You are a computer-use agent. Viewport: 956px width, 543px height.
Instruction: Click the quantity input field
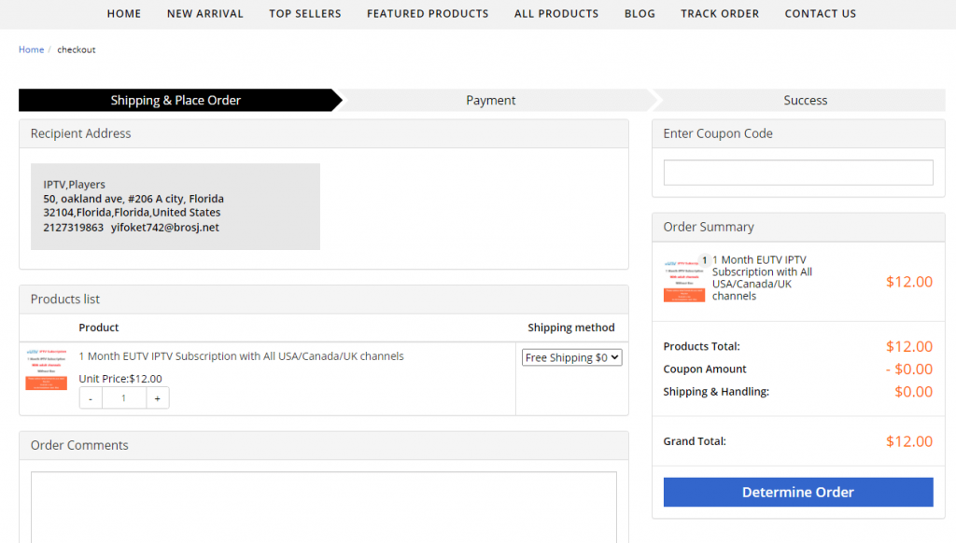pos(124,398)
